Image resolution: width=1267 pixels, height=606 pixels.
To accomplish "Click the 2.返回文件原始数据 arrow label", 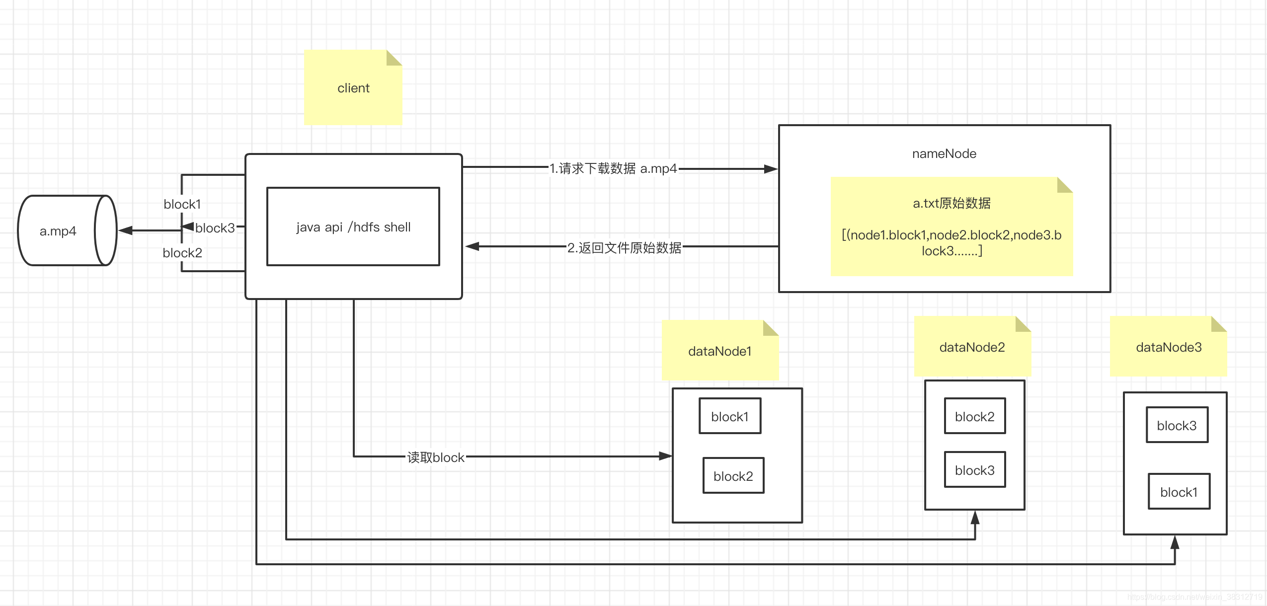I will pos(624,247).
